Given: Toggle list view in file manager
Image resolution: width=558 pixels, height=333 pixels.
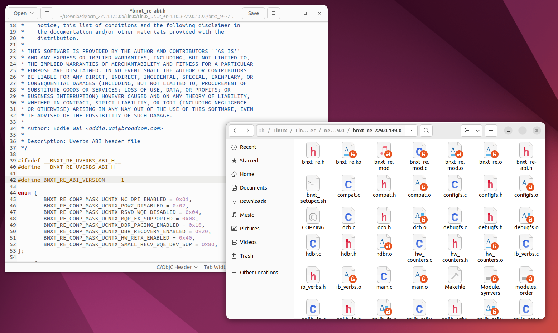Looking at the screenshot, I should point(467,131).
